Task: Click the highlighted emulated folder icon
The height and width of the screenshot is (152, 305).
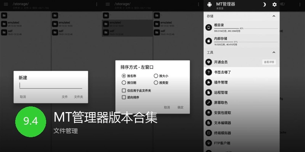Action: point(106,24)
